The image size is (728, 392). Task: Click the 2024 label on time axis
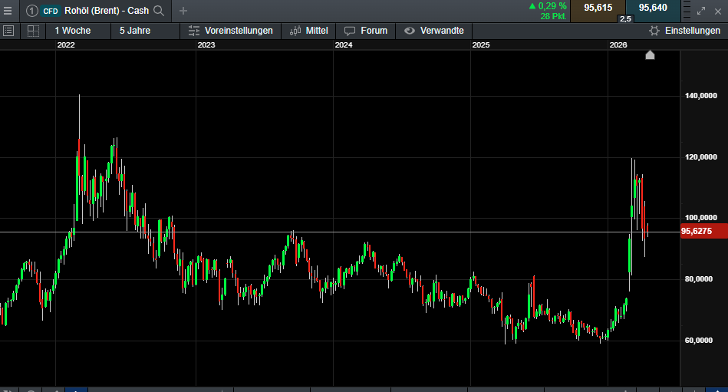point(344,44)
